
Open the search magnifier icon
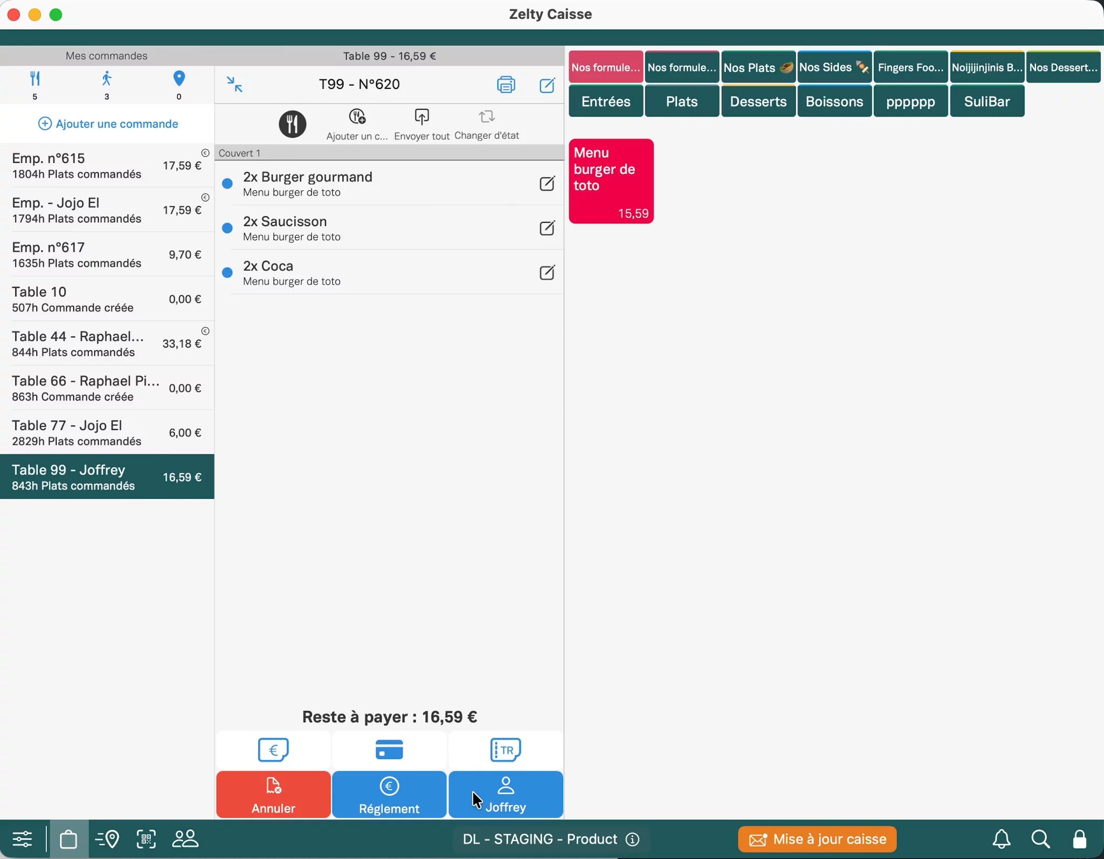pyautogui.click(x=1040, y=839)
